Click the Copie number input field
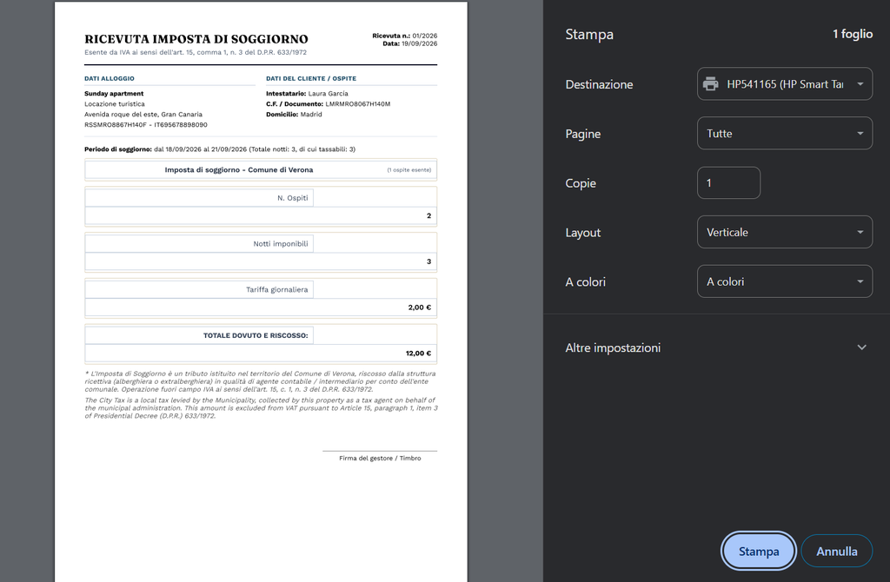 click(x=729, y=182)
